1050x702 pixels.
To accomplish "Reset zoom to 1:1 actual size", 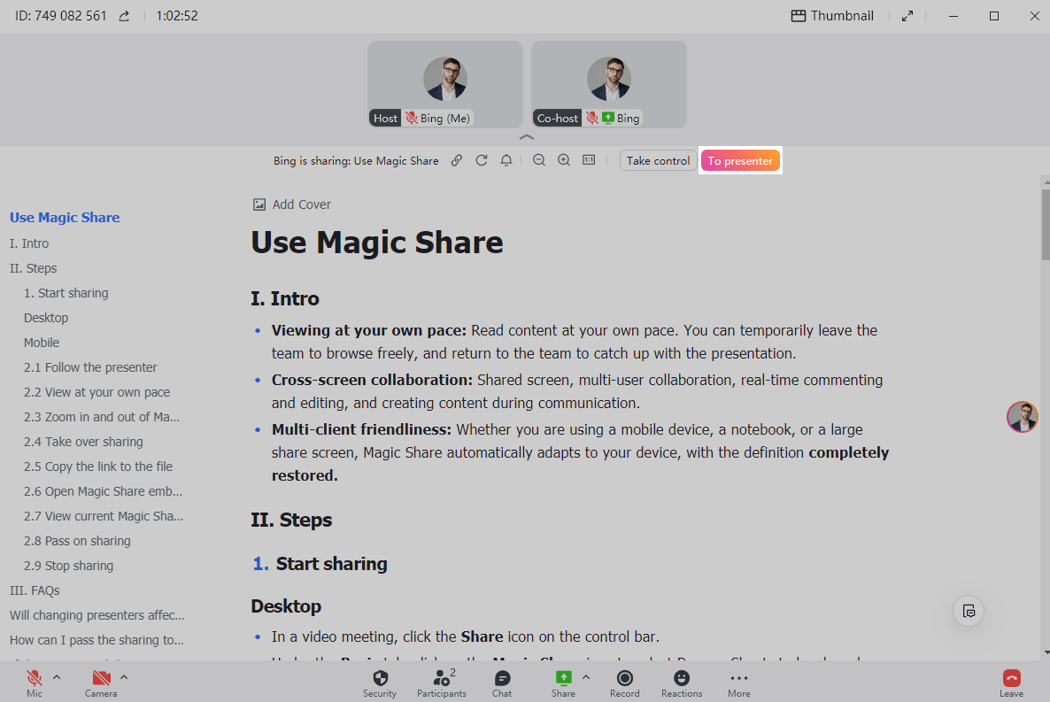I will [x=589, y=160].
